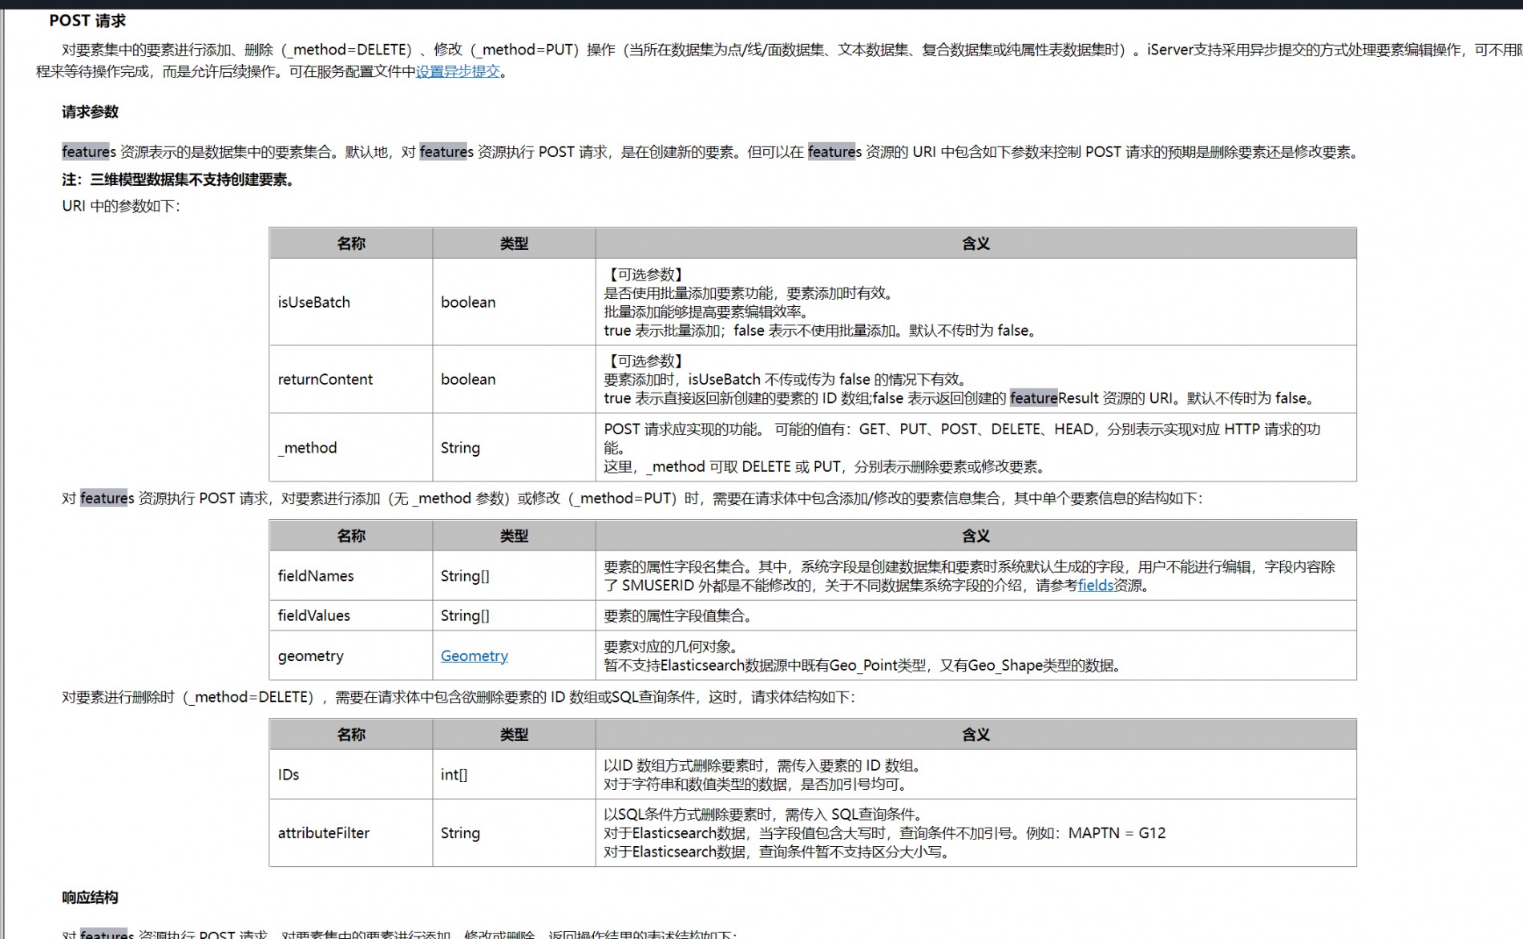Click the geometry name cell

(x=310, y=656)
